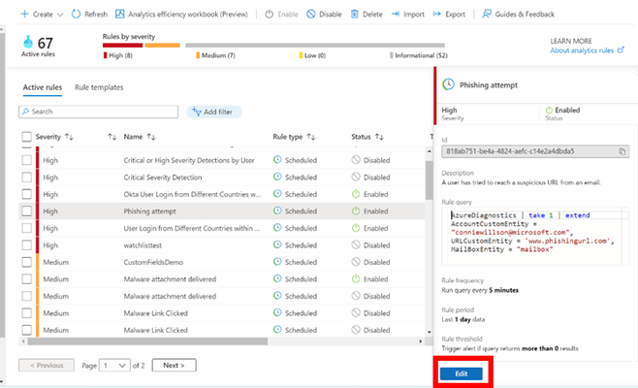Click the Delete trash icon
638x388 pixels.
355,15
